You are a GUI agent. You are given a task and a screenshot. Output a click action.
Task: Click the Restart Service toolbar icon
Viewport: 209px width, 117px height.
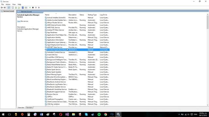tap(39, 7)
